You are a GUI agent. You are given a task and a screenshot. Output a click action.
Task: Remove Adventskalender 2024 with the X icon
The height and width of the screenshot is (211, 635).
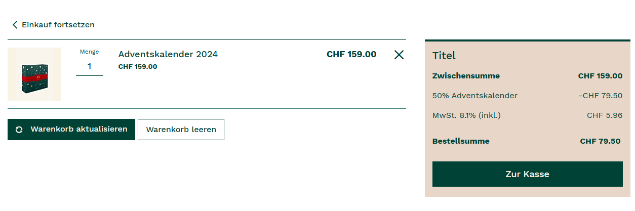pos(399,55)
